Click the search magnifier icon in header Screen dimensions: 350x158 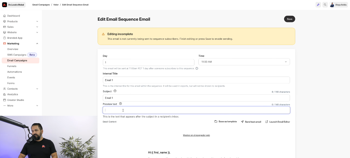[x=325, y=5]
